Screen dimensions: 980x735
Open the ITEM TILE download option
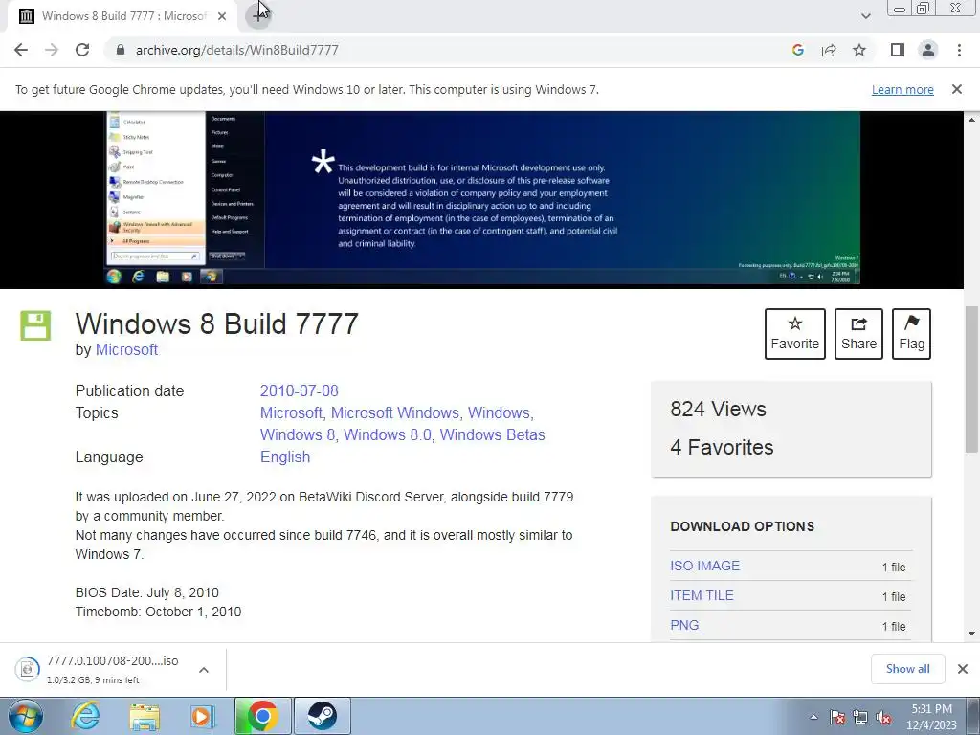[702, 595]
